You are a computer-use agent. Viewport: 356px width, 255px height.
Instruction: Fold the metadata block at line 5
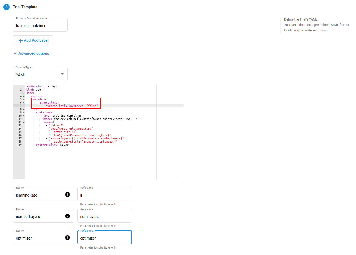click(23, 100)
